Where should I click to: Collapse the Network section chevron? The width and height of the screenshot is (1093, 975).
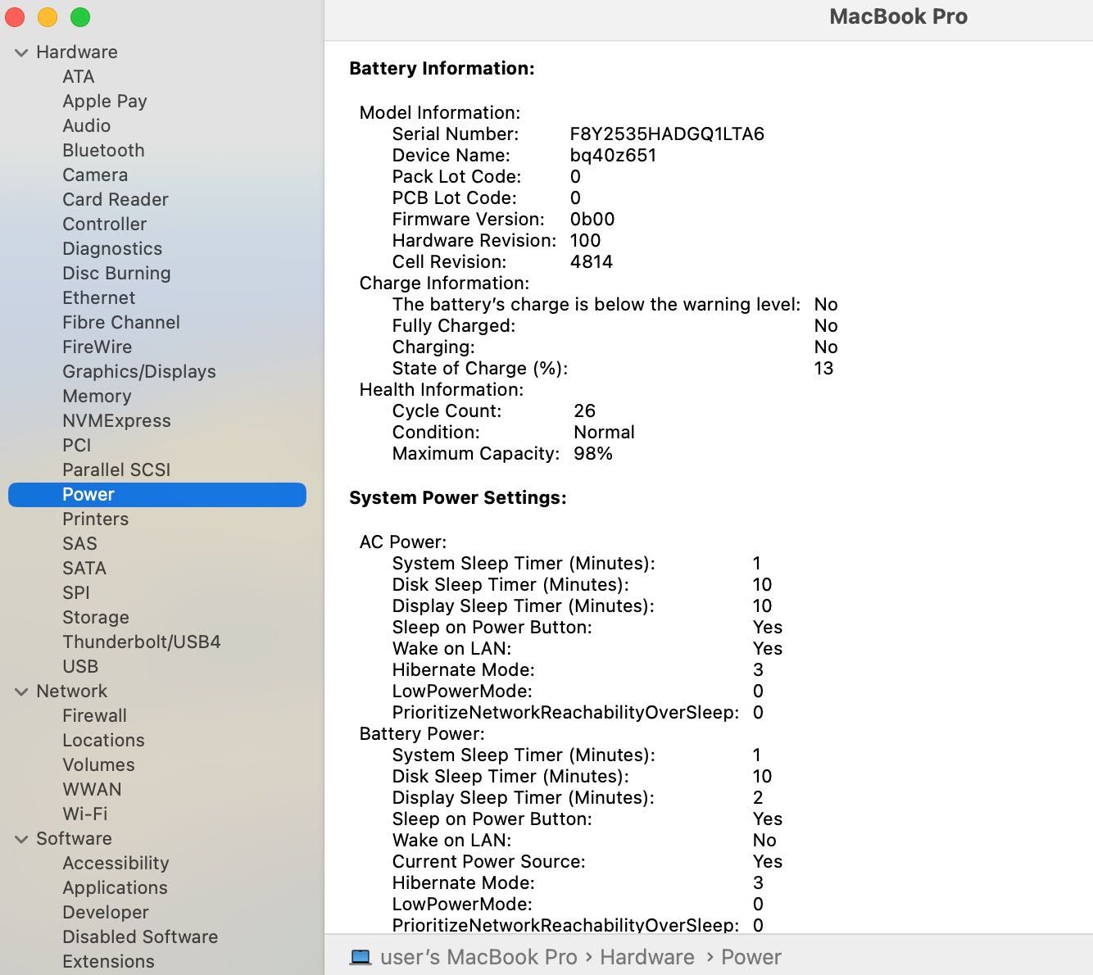21,692
